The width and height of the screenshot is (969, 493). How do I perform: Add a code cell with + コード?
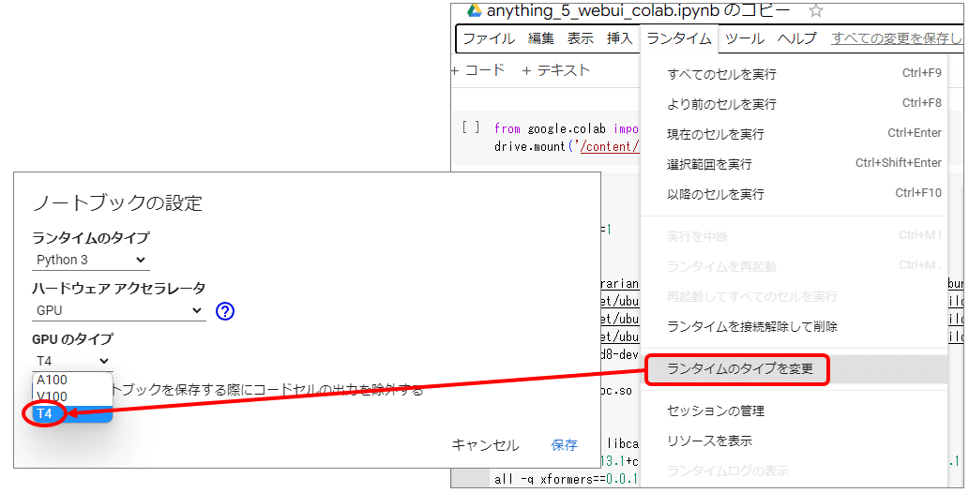478,70
